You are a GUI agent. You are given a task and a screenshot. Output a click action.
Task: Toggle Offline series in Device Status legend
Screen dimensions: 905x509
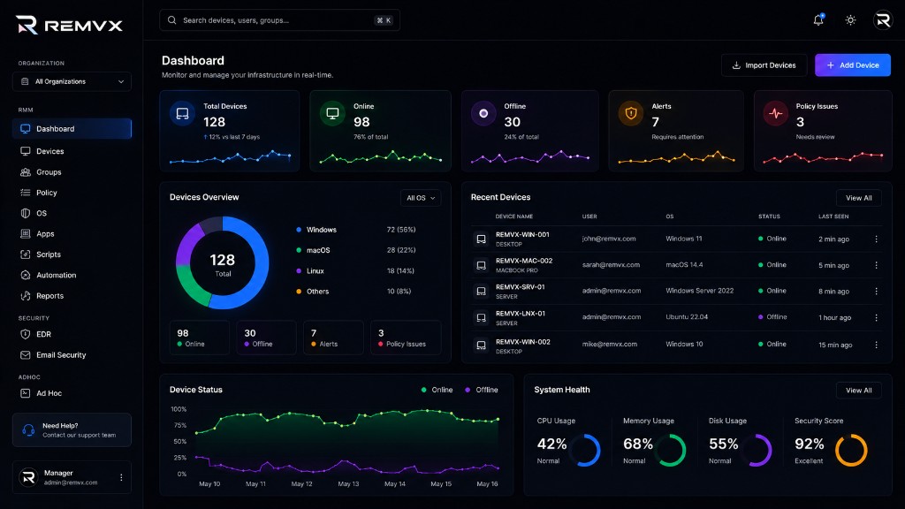tap(482, 390)
